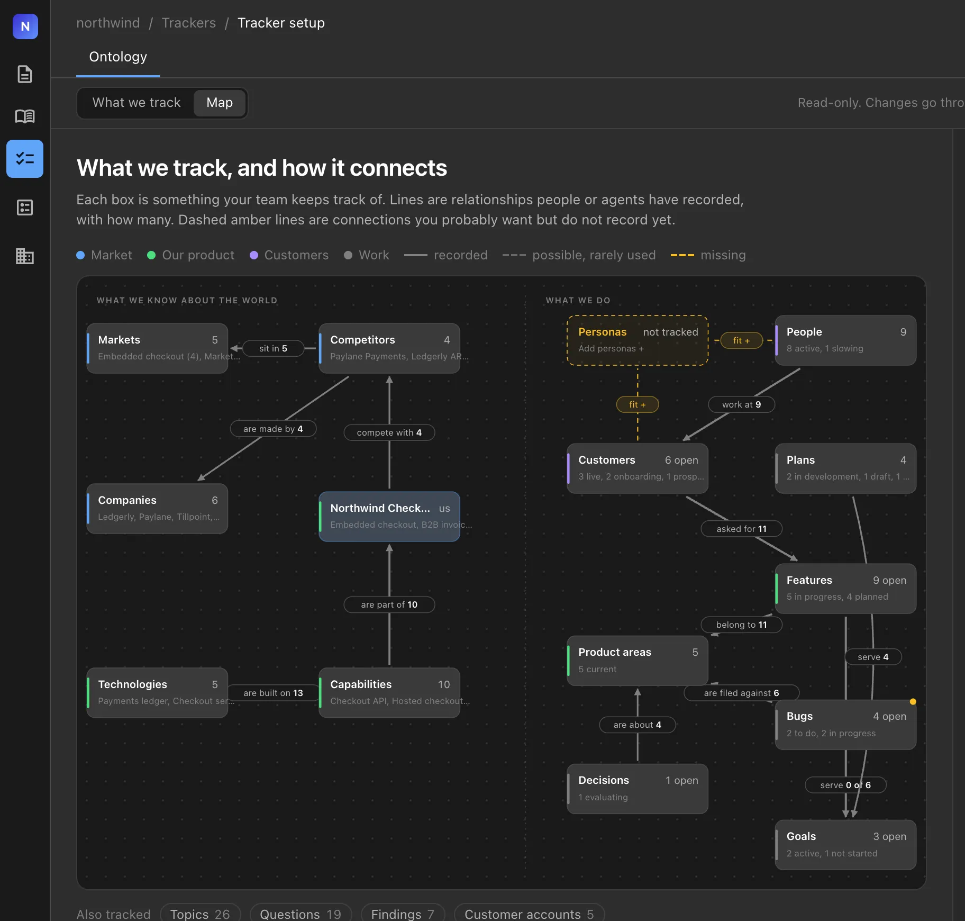965x921 pixels.
Task: Select the trackers checklist sidebar icon
Action: click(25, 159)
